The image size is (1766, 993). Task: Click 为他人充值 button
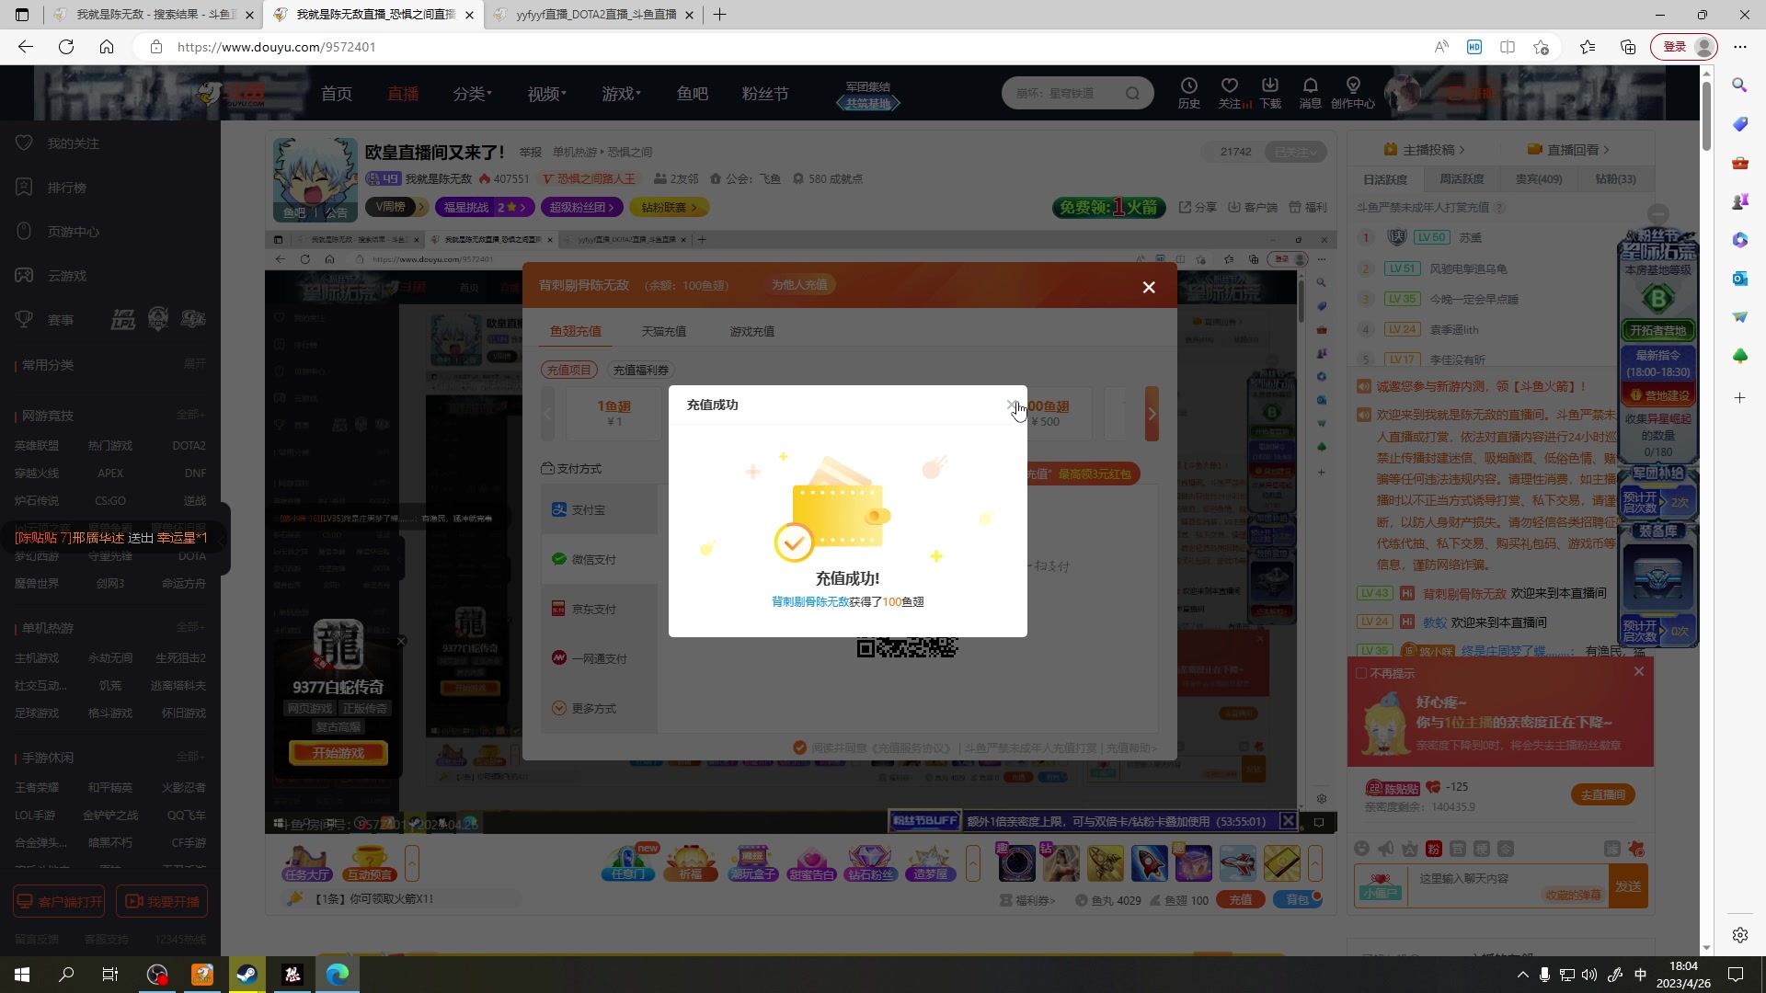pos(798,285)
